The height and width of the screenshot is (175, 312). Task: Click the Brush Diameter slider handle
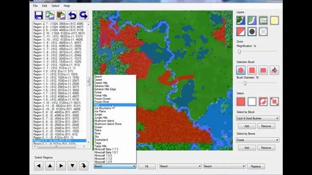click(x=245, y=83)
